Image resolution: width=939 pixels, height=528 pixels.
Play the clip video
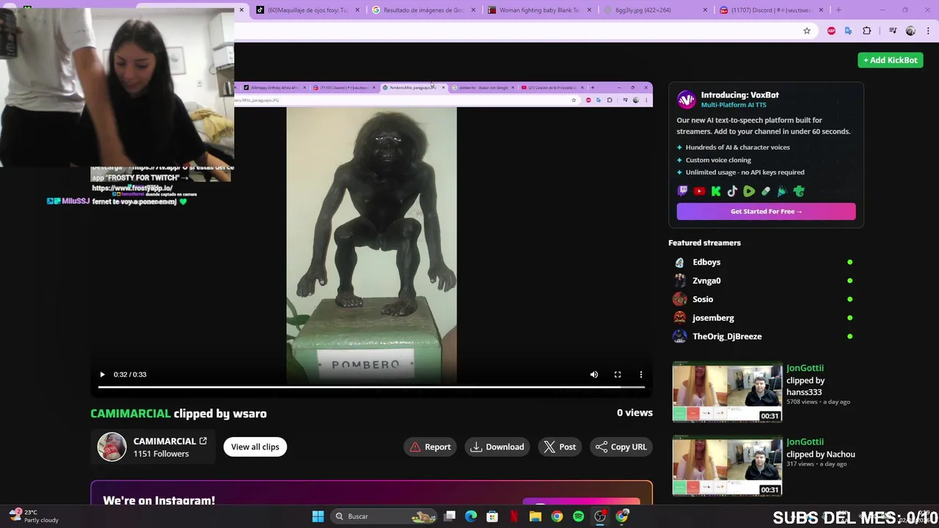pyautogui.click(x=102, y=375)
